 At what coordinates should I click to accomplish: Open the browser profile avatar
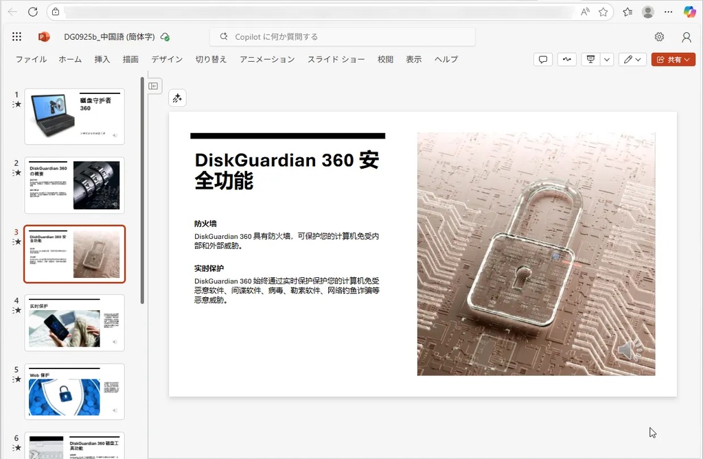[648, 12]
